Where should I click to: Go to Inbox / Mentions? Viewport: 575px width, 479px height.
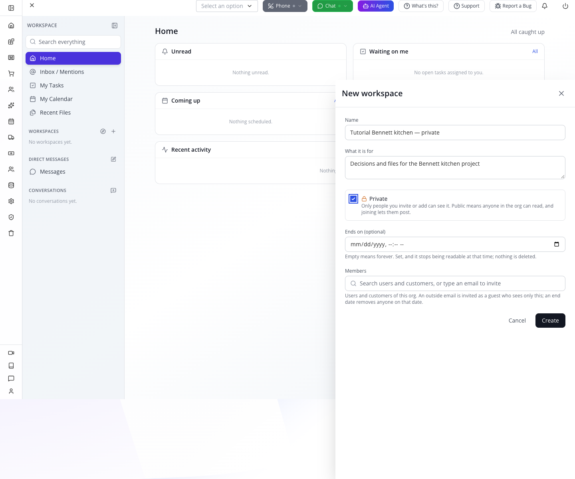click(73, 72)
